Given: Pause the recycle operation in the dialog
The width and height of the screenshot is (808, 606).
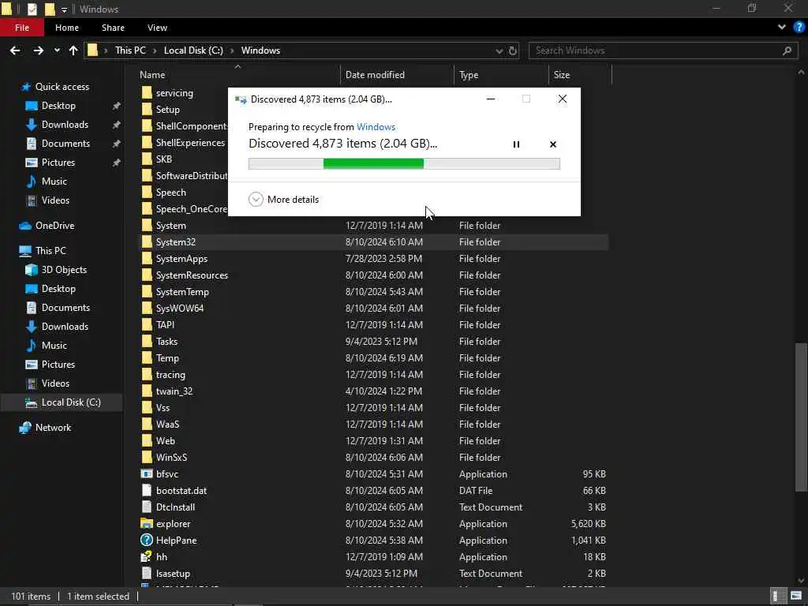Looking at the screenshot, I should (516, 144).
